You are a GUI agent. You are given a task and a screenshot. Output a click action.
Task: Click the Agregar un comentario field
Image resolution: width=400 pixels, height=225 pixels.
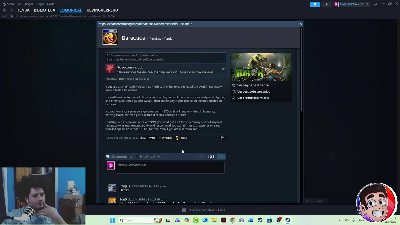pyautogui.click(x=170, y=167)
